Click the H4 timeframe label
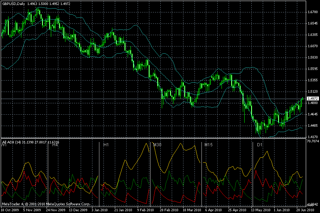320x213 pixels. (55, 145)
